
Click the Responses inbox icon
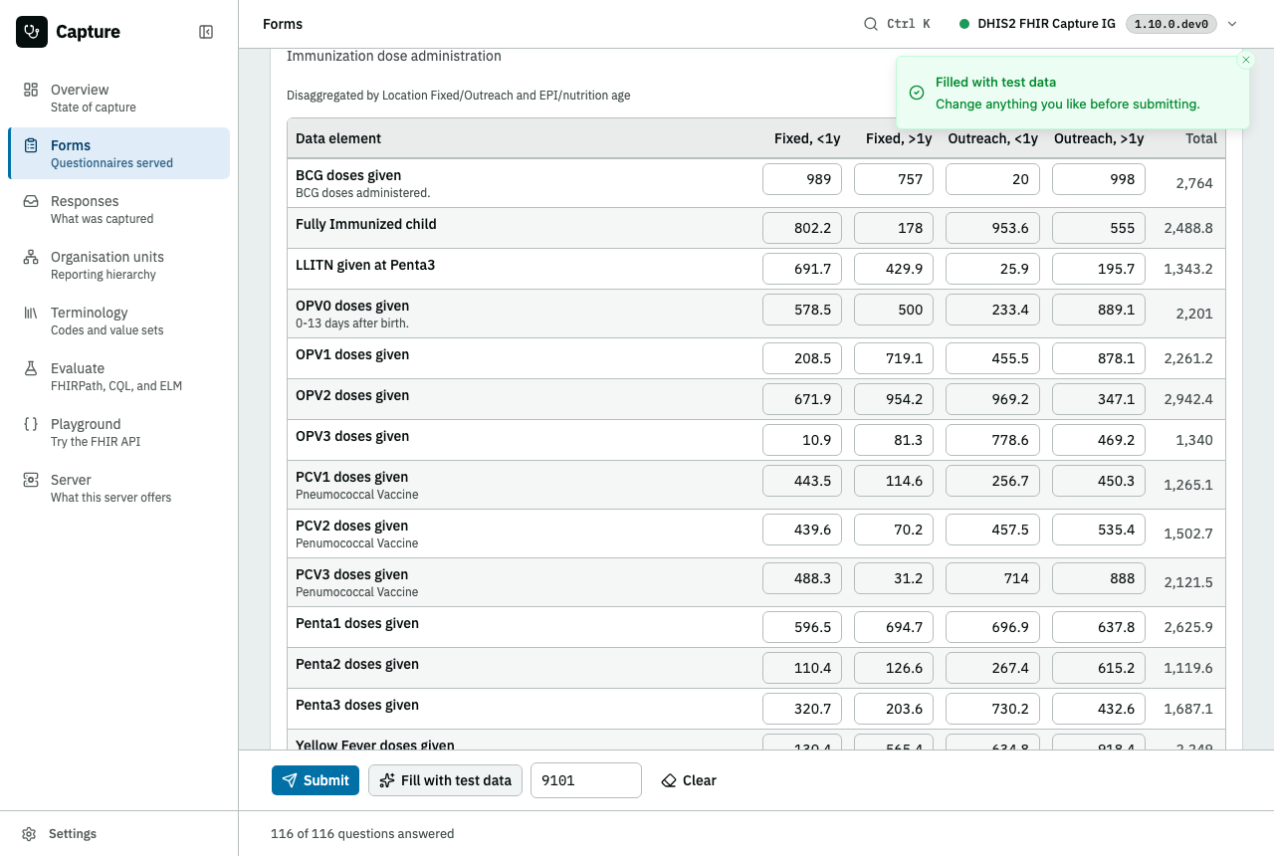coord(31,201)
